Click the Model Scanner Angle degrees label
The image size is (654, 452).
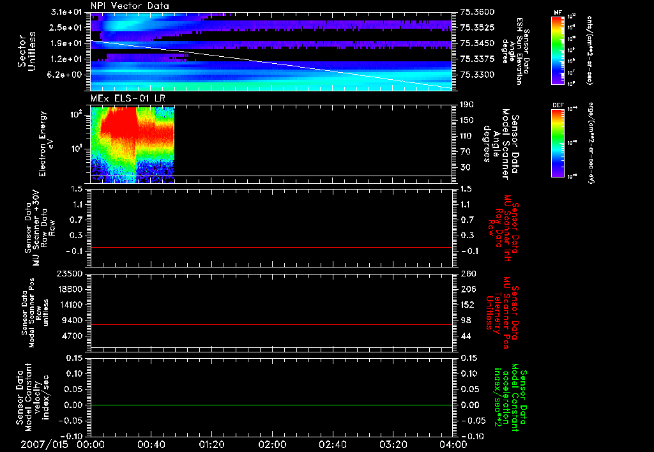[x=501, y=144]
